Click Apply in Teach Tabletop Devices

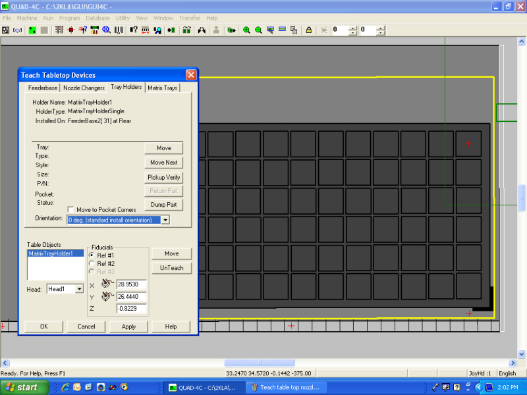click(x=128, y=327)
